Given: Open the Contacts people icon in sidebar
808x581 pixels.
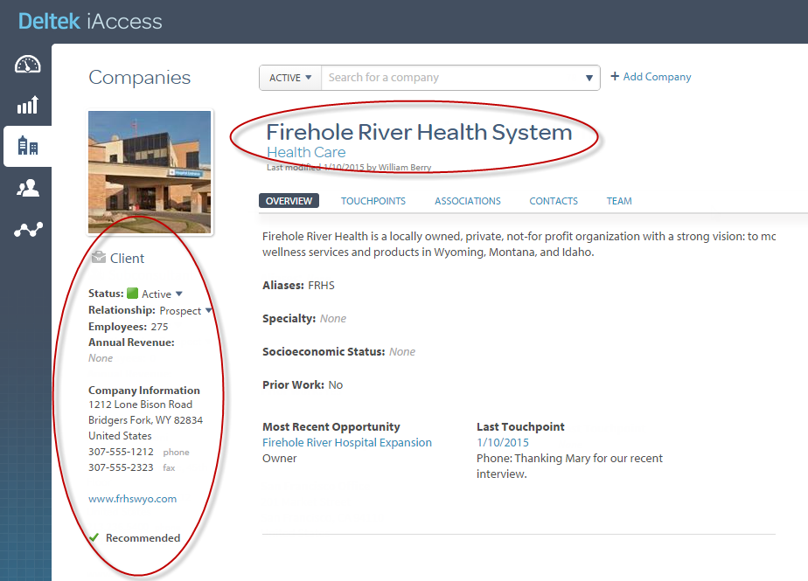Looking at the screenshot, I should point(28,188).
